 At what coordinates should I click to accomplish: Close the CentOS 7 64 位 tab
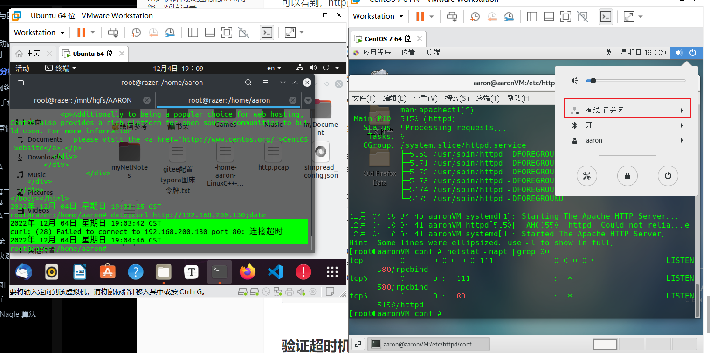coord(419,39)
